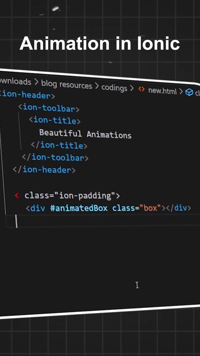Open the 'codings' breadcrumb folder
Image resolution: width=200 pixels, height=356 pixels.
coord(114,88)
